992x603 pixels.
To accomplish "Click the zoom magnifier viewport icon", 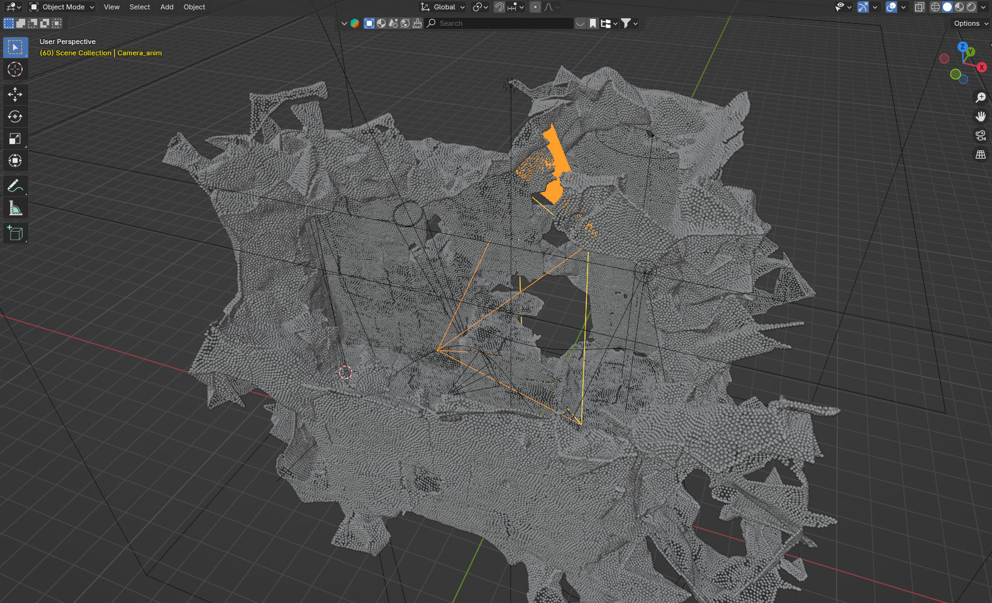I will click(x=980, y=98).
